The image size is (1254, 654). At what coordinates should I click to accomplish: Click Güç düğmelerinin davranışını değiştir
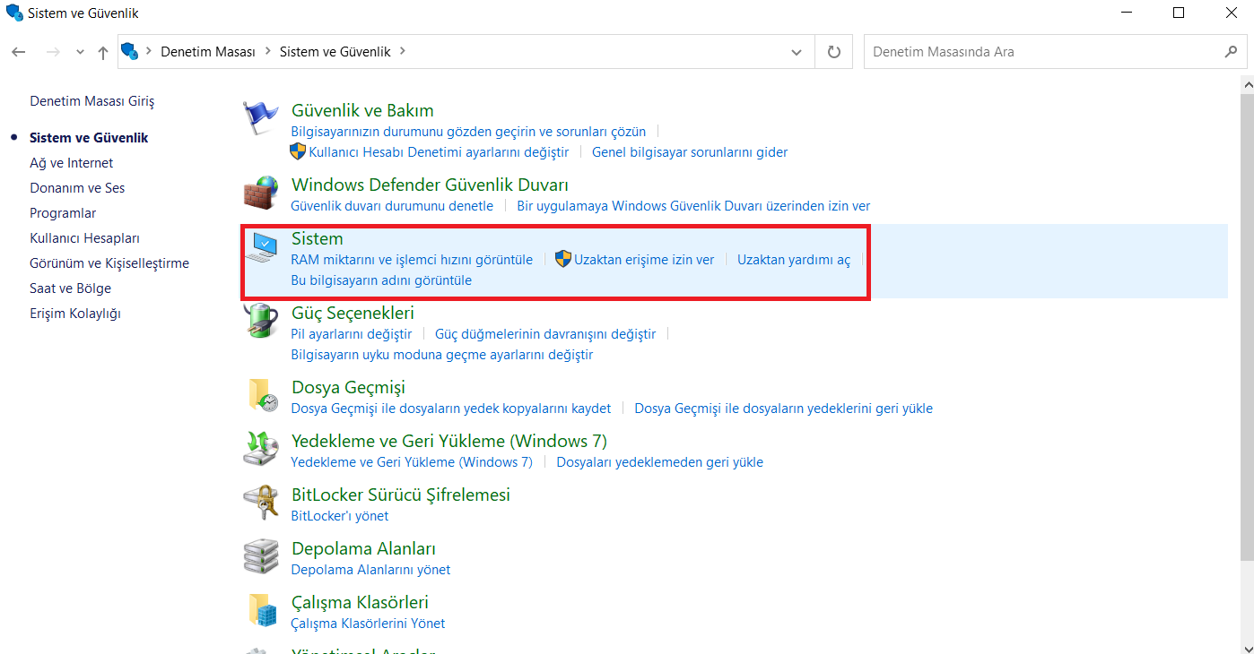tap(545, 334)
